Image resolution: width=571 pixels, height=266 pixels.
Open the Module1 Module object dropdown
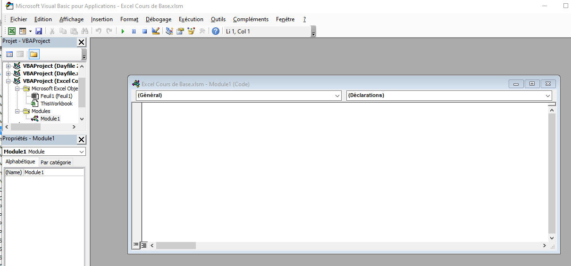[x=82, y=152]
